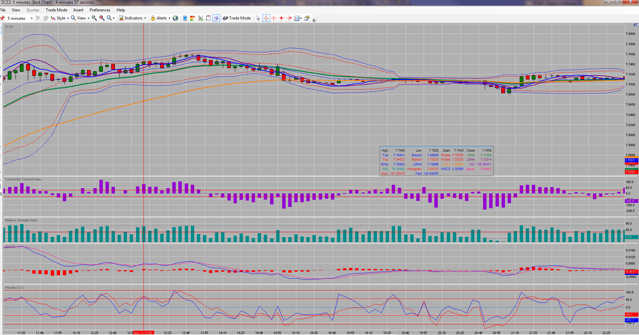Screen dimensions: 639x335
Task: Click the scissors with plus icon
Action: [201, 18]
